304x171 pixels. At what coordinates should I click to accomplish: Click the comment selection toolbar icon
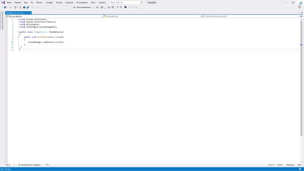117,8
